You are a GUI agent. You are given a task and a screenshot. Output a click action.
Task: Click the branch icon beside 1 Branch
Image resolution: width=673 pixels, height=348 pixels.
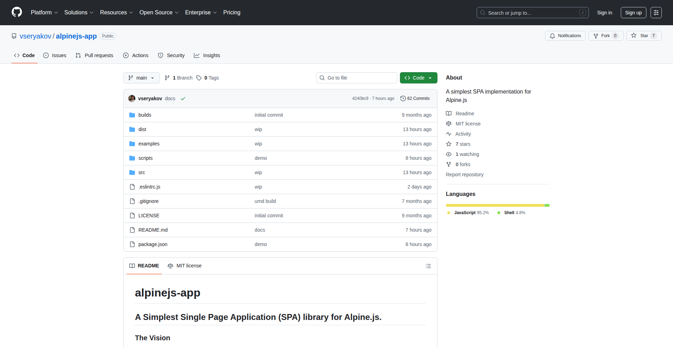(167, 78)
